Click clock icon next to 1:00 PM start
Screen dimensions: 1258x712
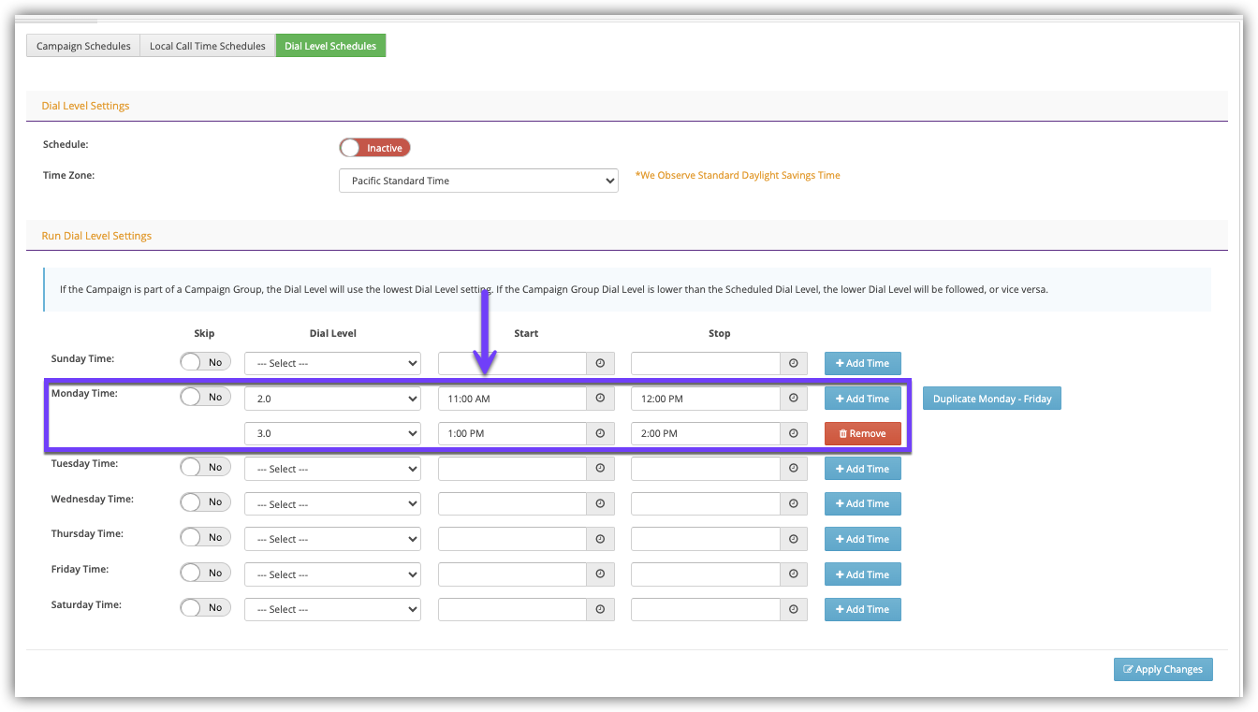click(x=600, y=433)
